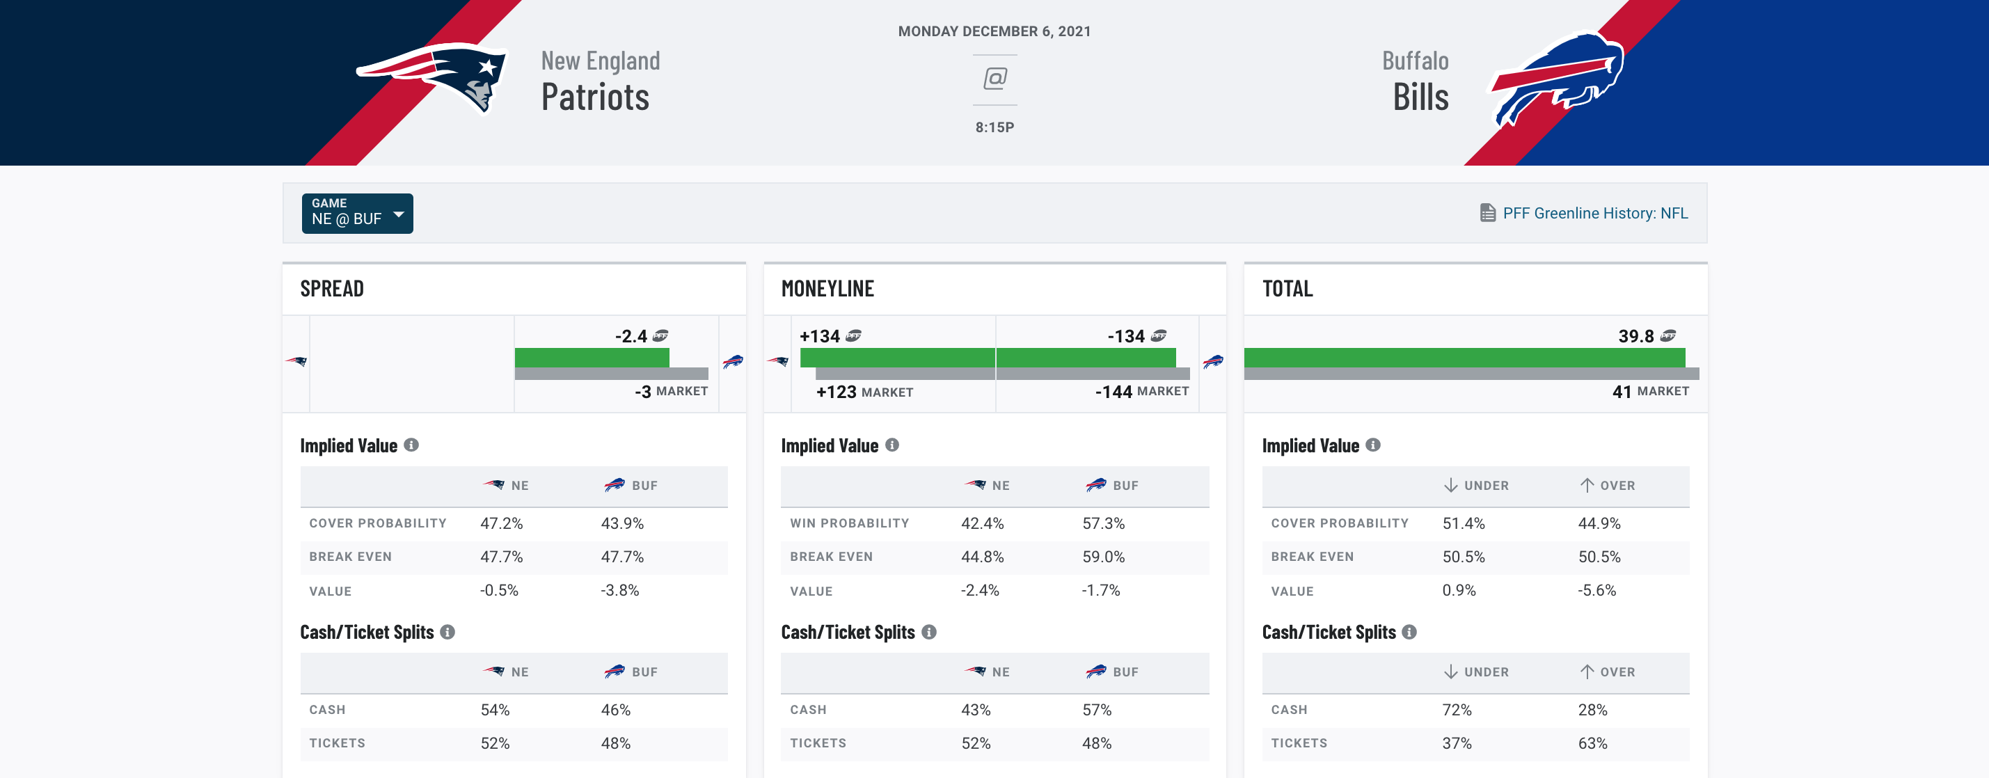Click the Moneyline Cash/Ticket Splits info icon
Screen dimensions: 1989x778
929,631
